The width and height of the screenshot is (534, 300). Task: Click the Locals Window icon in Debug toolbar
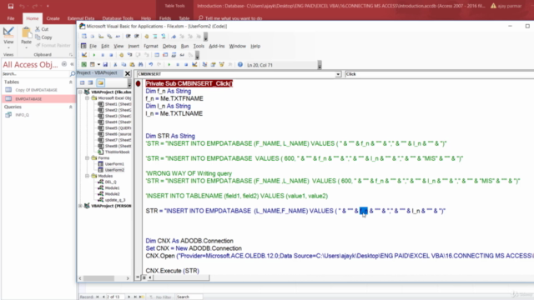157,55
